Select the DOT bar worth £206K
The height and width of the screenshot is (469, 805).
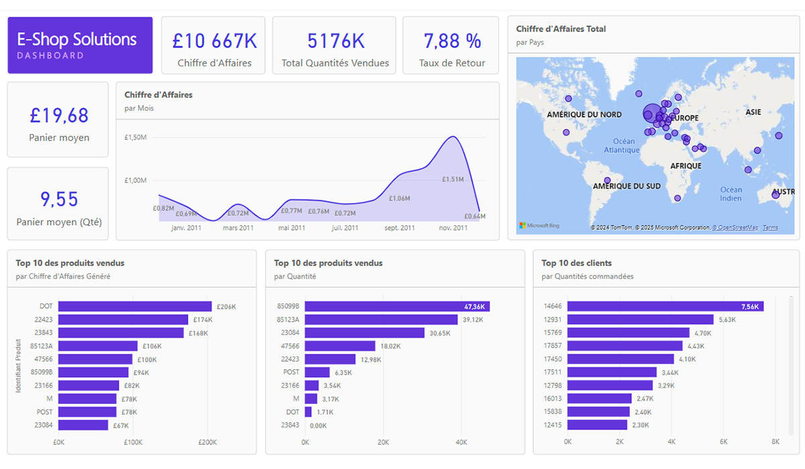tap(135, 306)
